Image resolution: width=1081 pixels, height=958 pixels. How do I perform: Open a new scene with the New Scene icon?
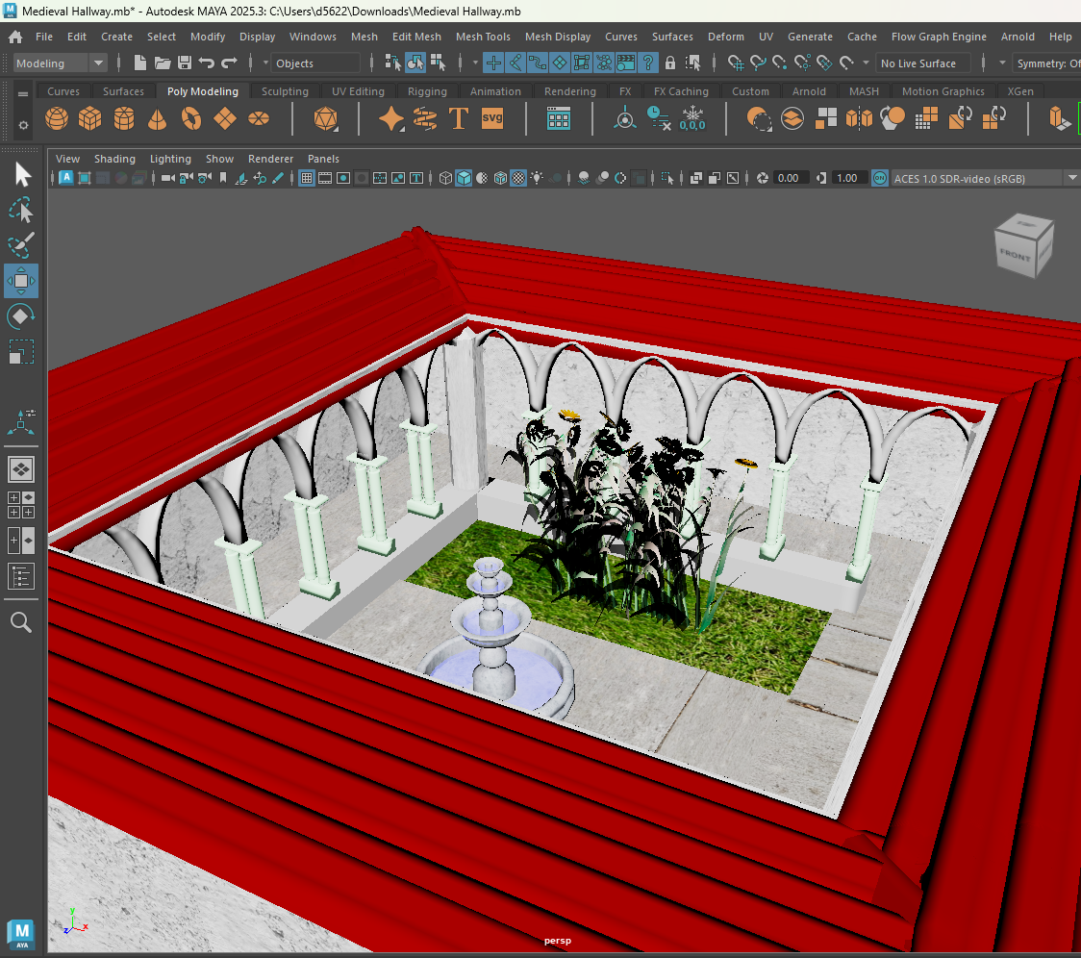(x=139, y=62)
